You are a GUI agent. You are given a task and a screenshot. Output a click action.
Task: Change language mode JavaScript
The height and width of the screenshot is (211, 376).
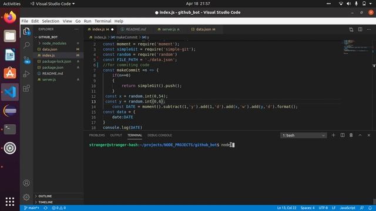coord(347,208)
